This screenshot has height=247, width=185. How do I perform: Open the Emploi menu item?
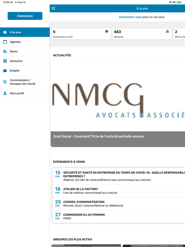coord(25,71)
